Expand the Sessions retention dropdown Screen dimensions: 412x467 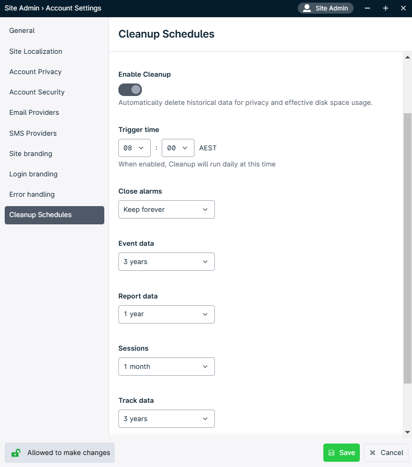pyautogui.click(x=166, y=366)
